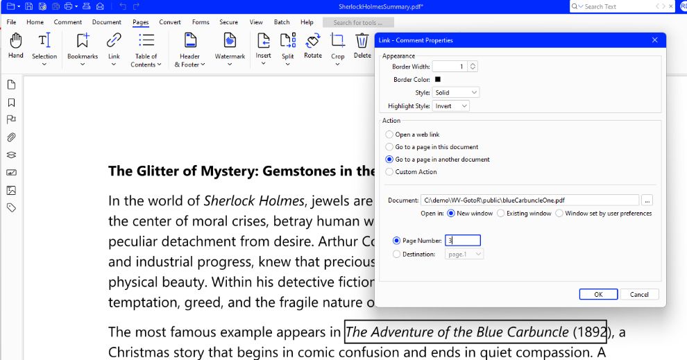687x360 pixels.
Task: Choose Open in Existing window
Action: 501,213
